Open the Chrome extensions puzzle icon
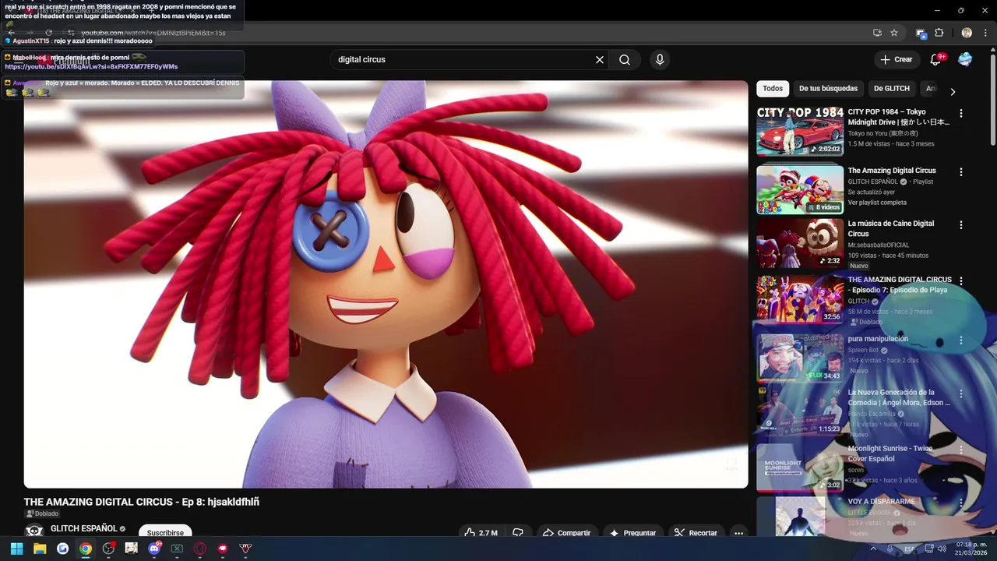Viewport: 997px width, 561px height. pyautogui.click(x=939, y=33)
